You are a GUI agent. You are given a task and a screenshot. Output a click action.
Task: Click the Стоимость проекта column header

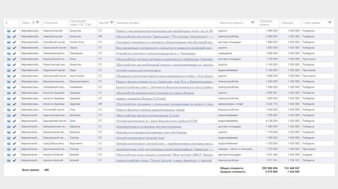(x=266, y=23)
